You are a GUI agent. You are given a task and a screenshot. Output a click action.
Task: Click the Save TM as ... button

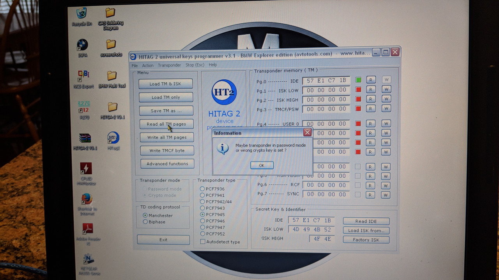(166, 110)
